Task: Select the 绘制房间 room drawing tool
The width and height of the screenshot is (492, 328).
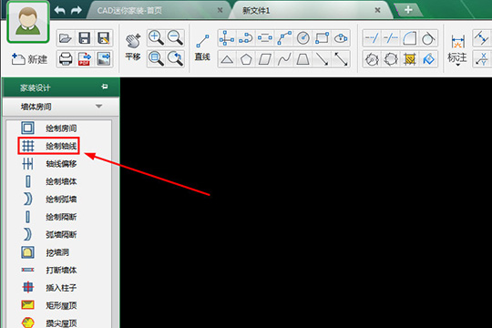Action: click(x=48, y=128)
